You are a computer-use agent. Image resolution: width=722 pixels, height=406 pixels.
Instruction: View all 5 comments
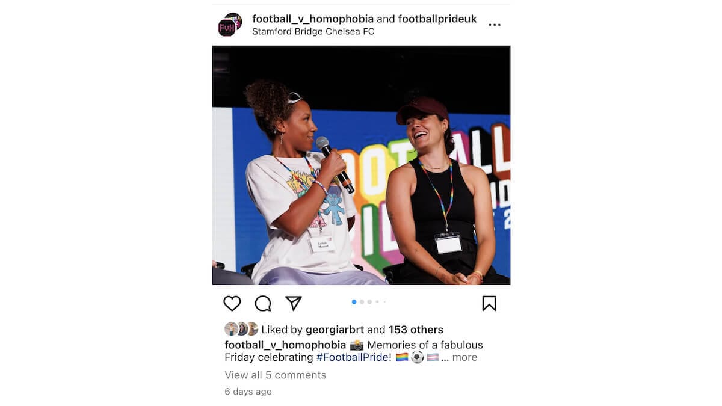[x=276, y=375]
